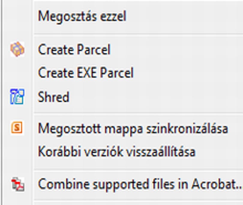Shred the selected item via the menu
The width and height of the screenshot is (243, 205).
(x=53, y=97)
